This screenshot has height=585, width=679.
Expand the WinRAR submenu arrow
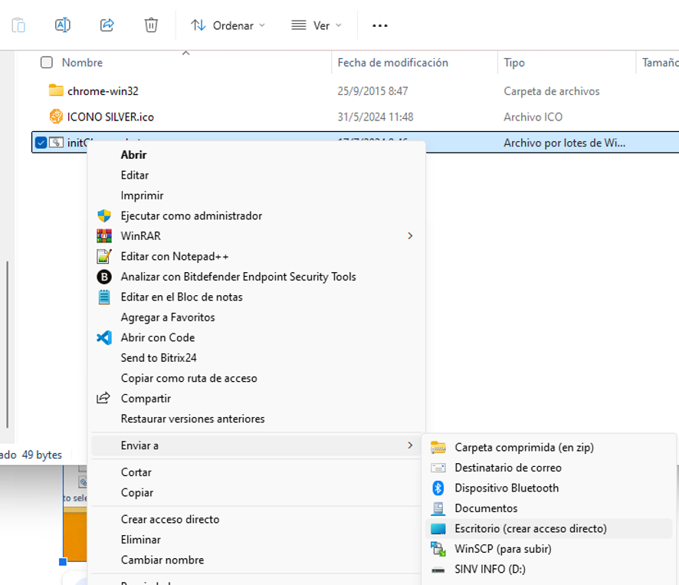tap(410, 235)
